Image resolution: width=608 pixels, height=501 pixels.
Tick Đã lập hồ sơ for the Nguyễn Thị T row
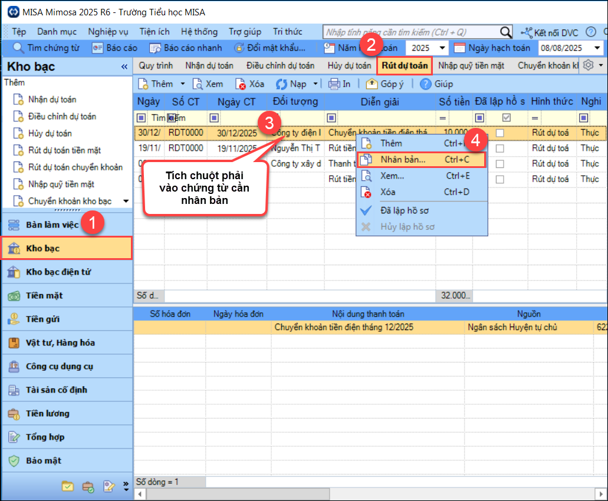coord(500,149)
